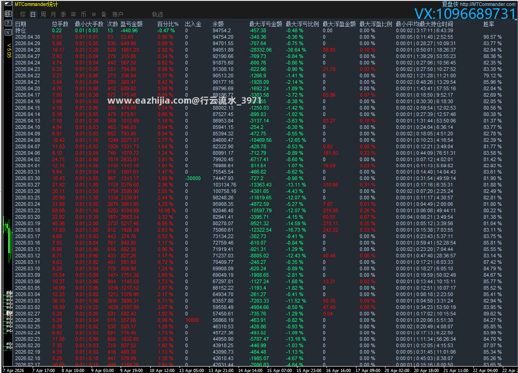518x373 pixels.
Task: Select the 日 daily tab
Action: click(33, 14)
